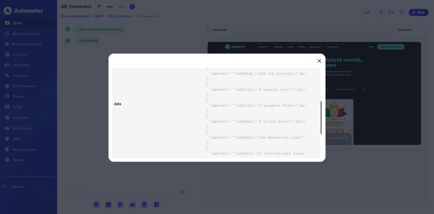Click the database stack icon

point(144,205)
